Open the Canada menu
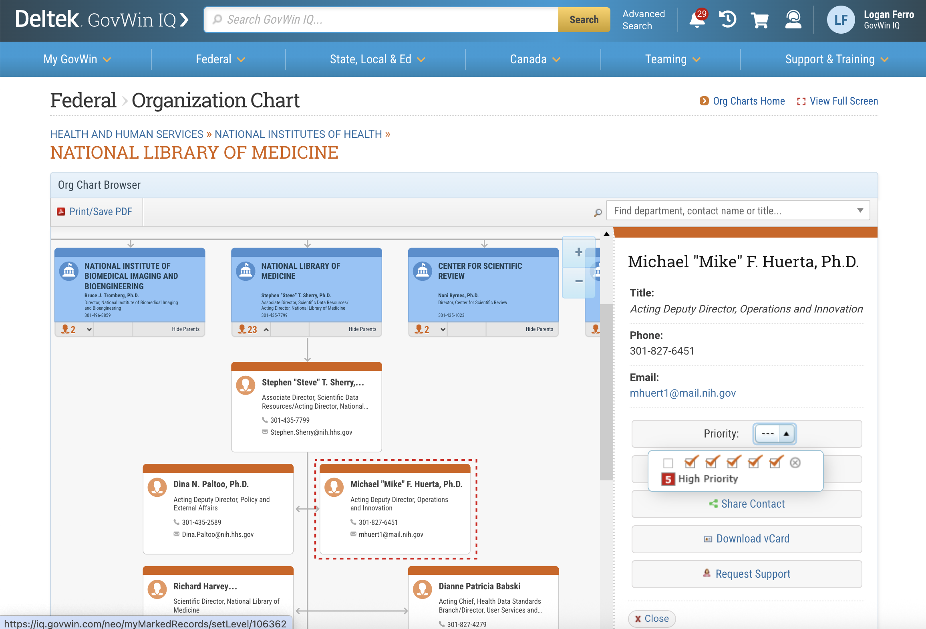Screen dimensions: 926x629 point(535,59)
